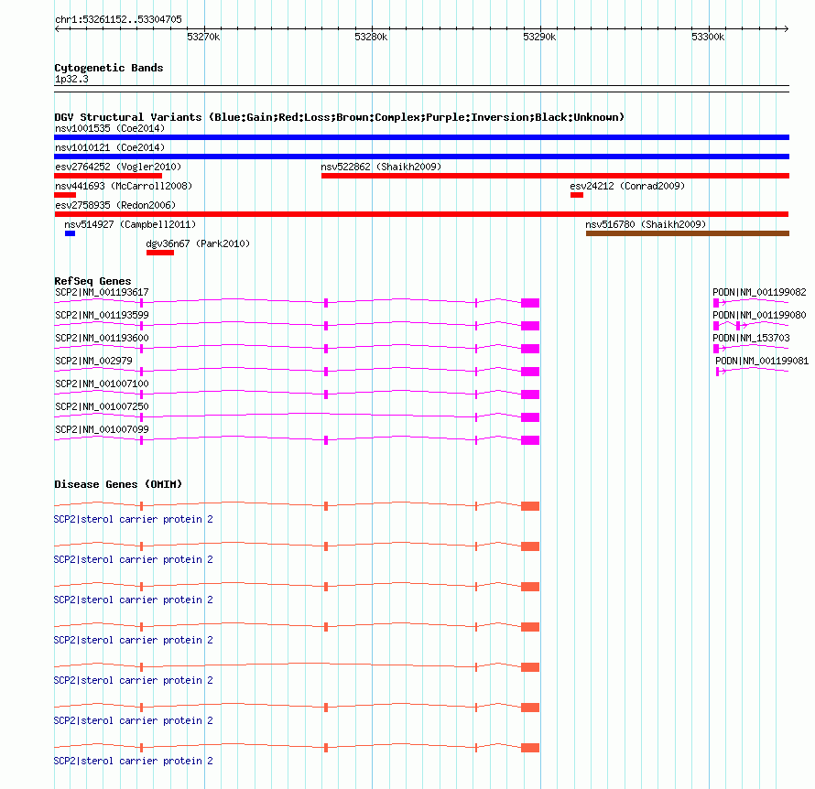The image size is (815, 789).
Task: Click the chr1:53261152..53304705 region label
Action: click(118, 19)
